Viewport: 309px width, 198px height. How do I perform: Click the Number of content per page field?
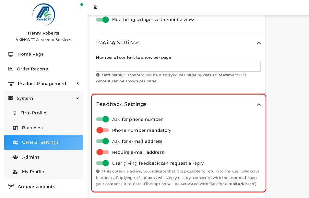pos(178,66)
